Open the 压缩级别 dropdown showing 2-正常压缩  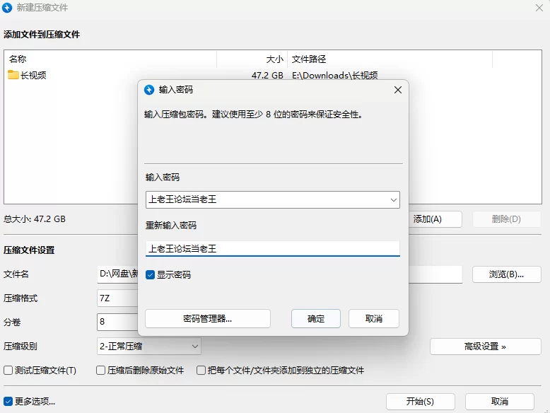pyautogui.click(x=148, y=347)
